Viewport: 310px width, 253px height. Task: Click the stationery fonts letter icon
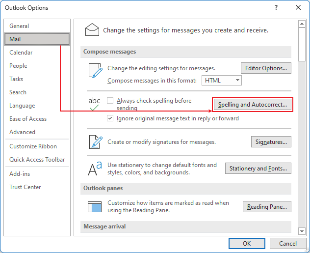point(95,169)
